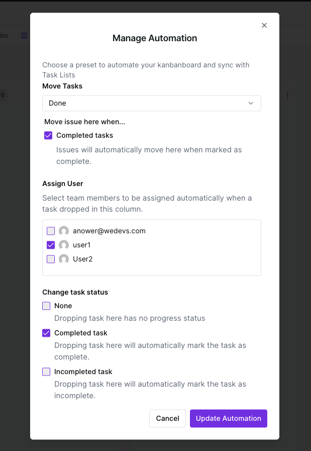Open the Done column selector
Image resolution: width=311 pixels, height=451 pixels.
coord(151,103)
